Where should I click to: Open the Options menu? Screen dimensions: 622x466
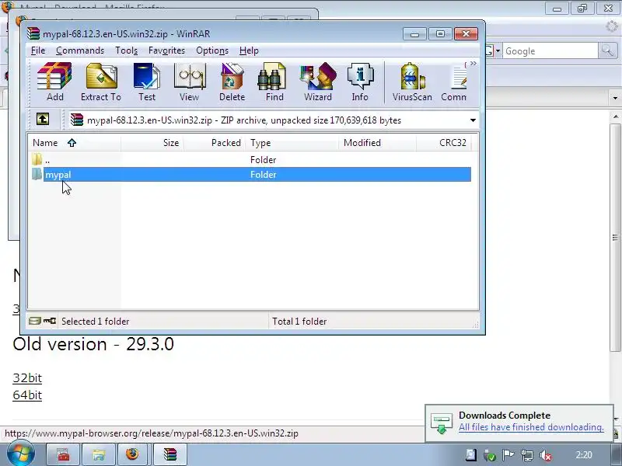pos(212,50)
